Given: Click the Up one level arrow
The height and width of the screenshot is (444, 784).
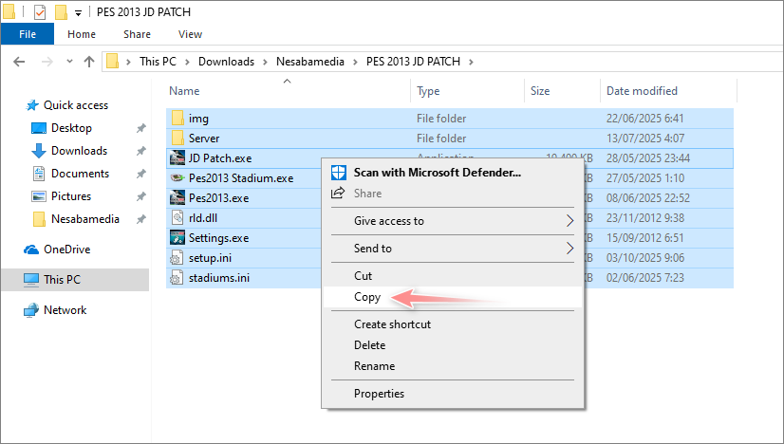Looking at the screenshot, I should [89, 62].
